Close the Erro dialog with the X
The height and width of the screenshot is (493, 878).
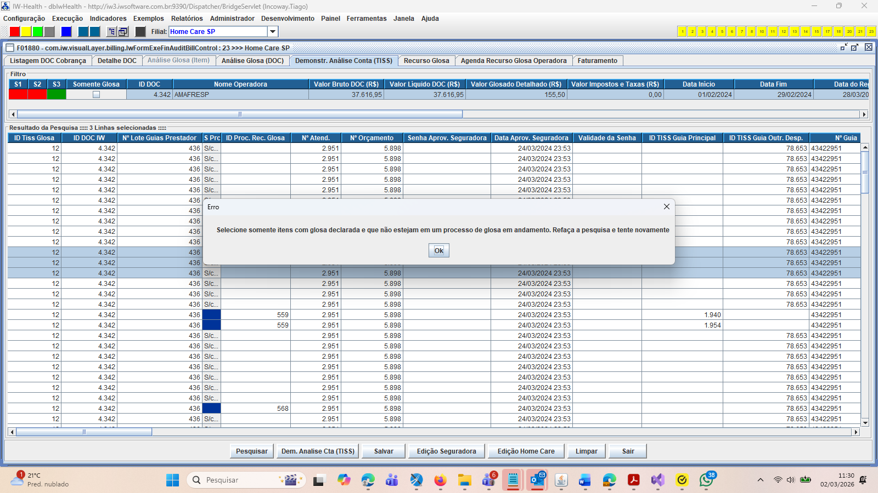pyautogui.click(x=666, y=207)
